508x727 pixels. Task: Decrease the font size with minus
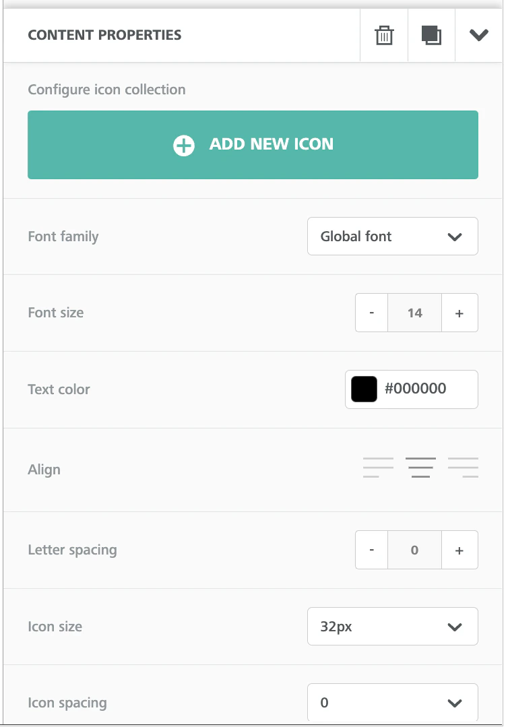(x=371, y=313)
